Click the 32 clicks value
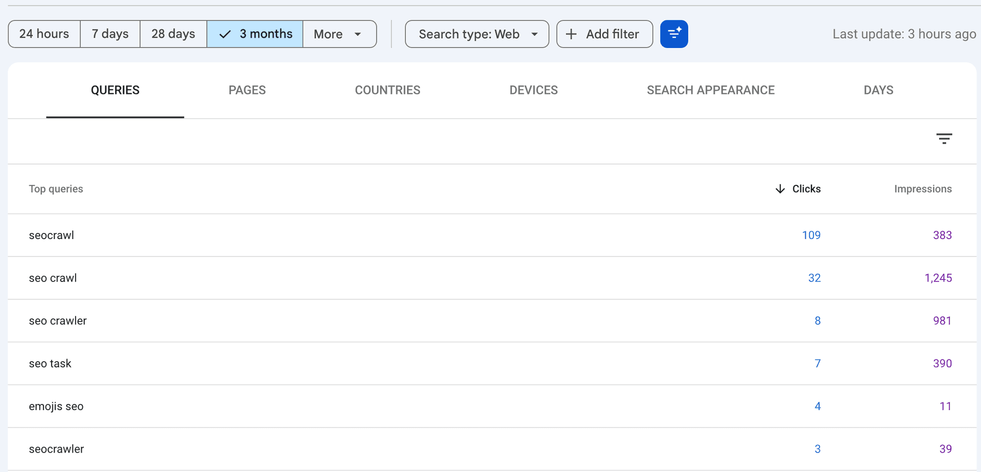 point(814,278)
